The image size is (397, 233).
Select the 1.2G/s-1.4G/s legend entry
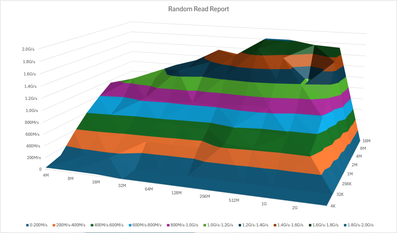point(253,225)
